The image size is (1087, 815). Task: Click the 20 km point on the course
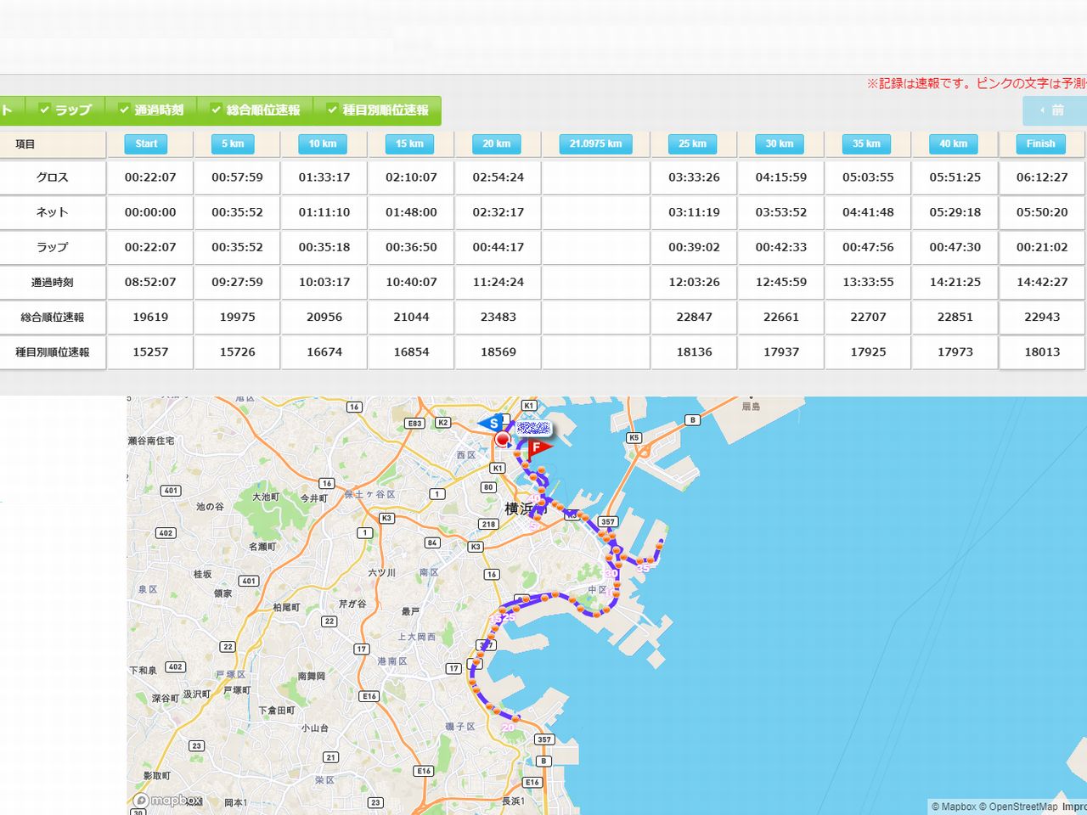click(508, 727)
